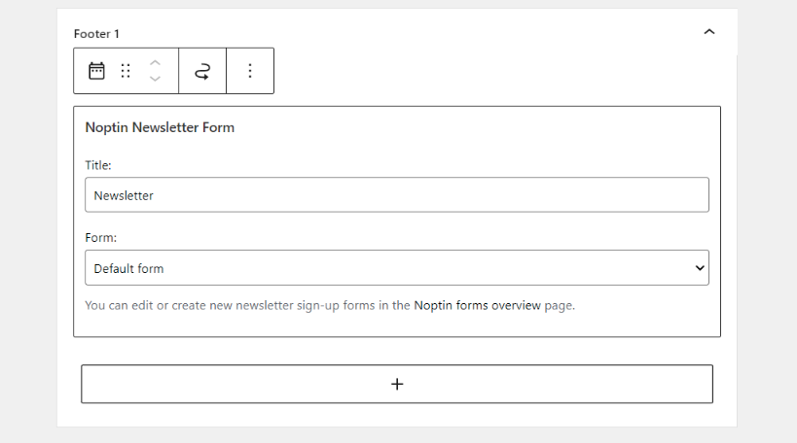Click the Form: label
The height and width of the screenshot is (443, 797).
[x=100, y=238]
